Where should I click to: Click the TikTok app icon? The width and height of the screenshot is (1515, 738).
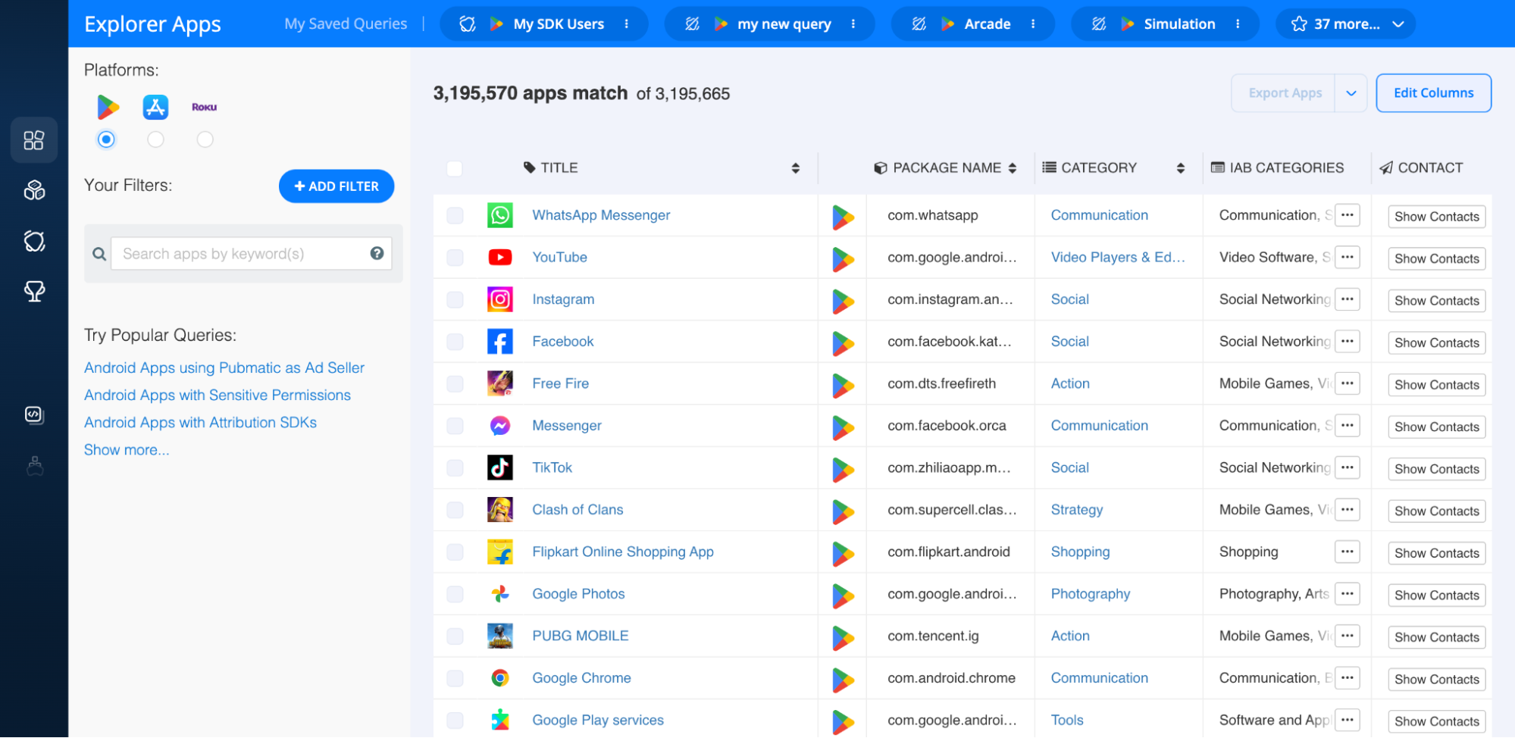coord(500,468)
